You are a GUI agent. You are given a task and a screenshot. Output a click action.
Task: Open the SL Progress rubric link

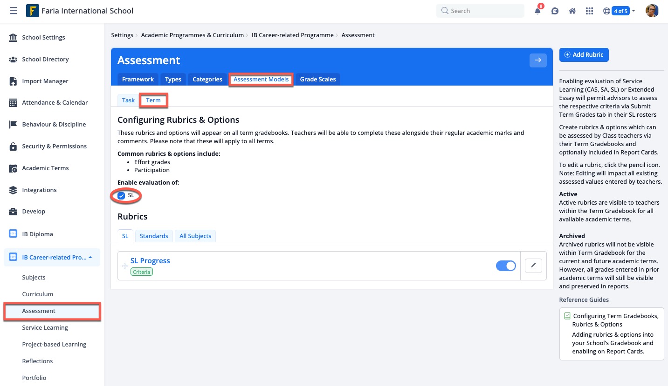tap(150, 260)
